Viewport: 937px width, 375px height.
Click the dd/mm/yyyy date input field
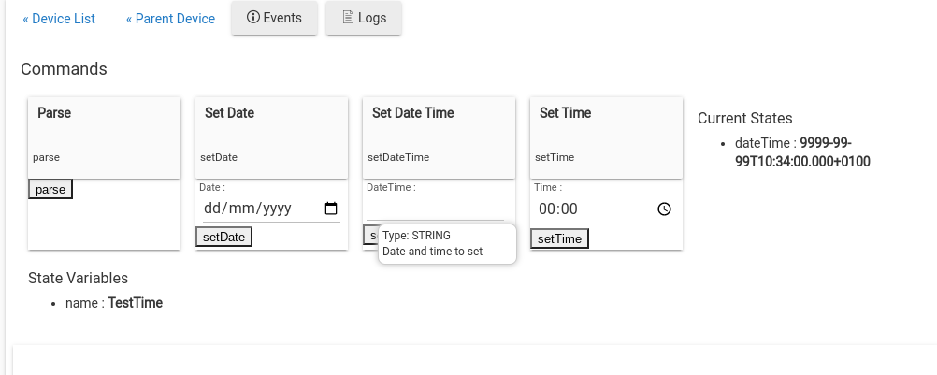point(271,209)
